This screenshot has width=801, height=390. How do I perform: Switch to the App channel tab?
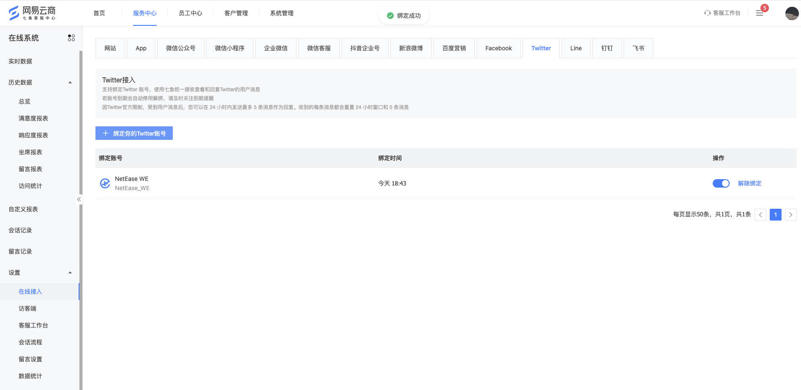pos(141,48)
